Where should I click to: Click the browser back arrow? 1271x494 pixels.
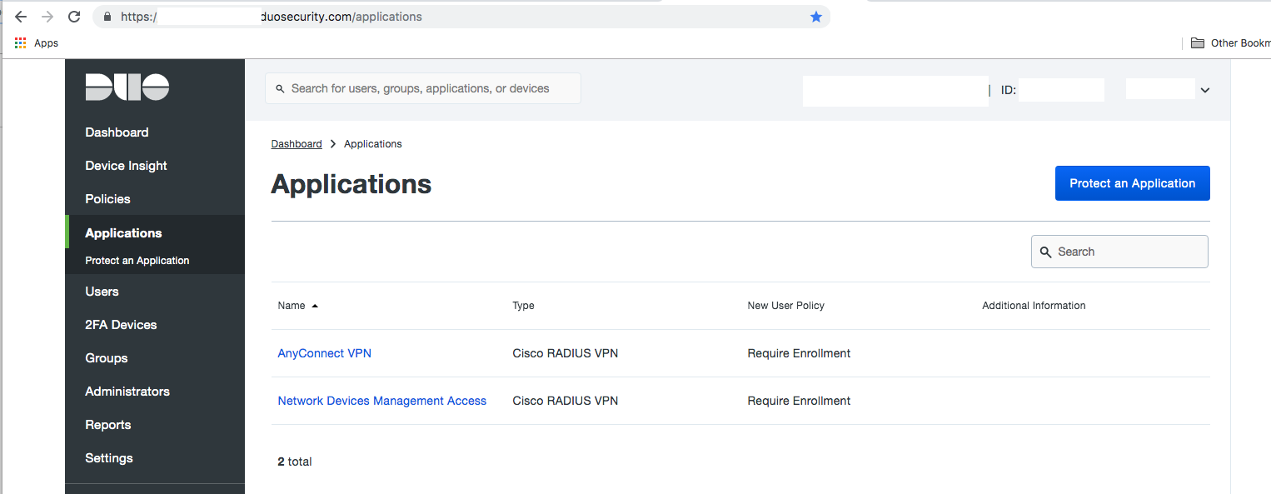(x=21, y=17)
